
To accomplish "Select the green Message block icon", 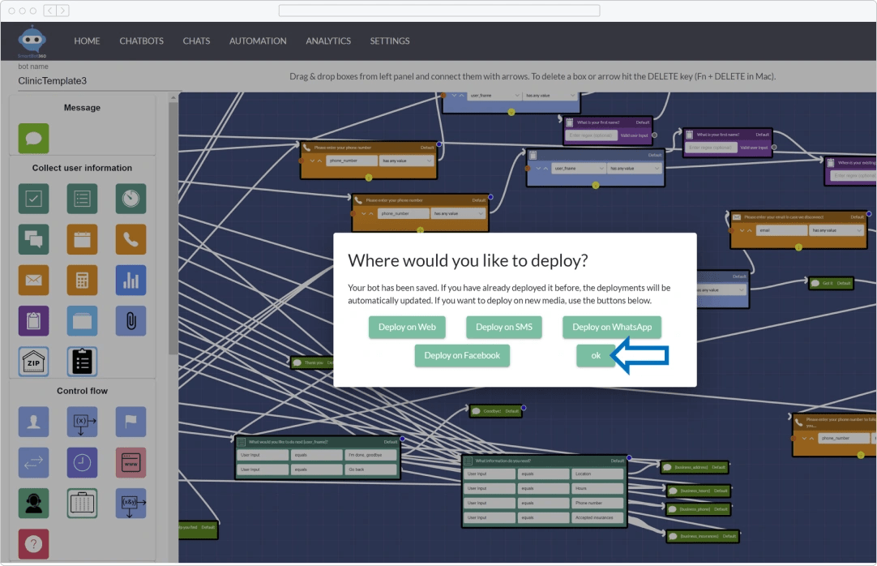I will (x=33, y=138).
